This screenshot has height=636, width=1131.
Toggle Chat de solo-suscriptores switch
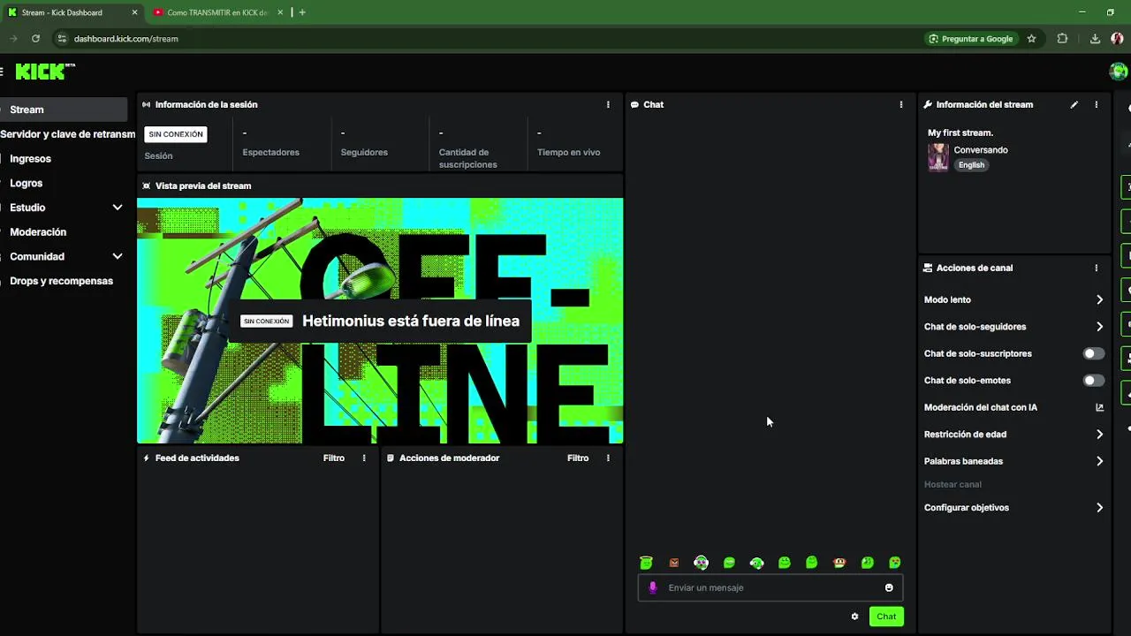click(1094, 353)
